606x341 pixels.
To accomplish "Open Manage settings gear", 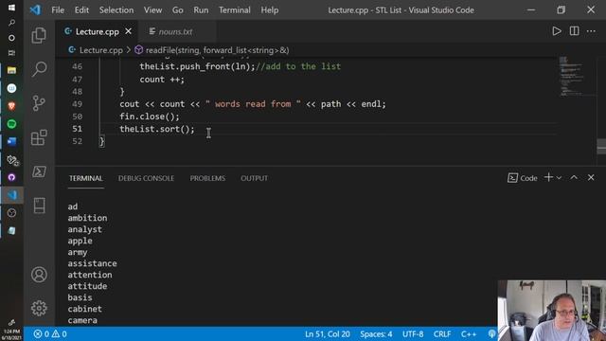I will point(39,308).
